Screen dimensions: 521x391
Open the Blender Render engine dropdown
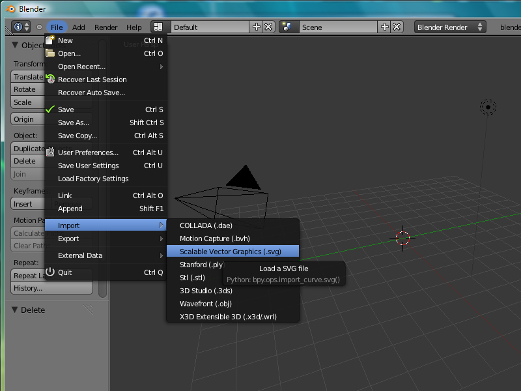[450, 27]
